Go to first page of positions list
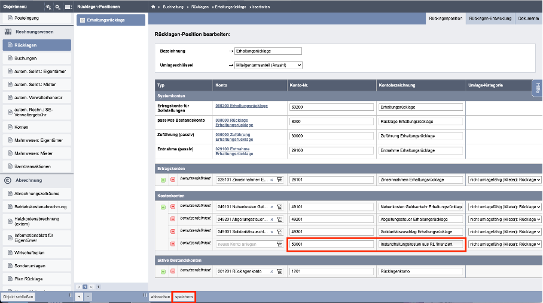 tap(79, 287)
